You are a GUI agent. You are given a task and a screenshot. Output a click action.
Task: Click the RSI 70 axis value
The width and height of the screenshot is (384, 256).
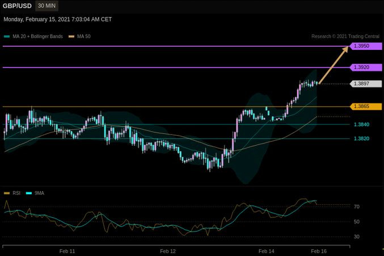357,207
